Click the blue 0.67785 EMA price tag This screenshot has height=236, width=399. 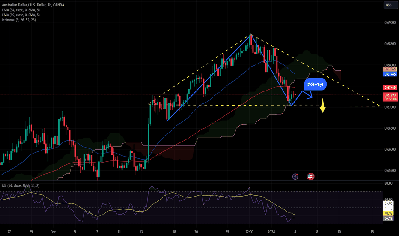tap(390, 74)
